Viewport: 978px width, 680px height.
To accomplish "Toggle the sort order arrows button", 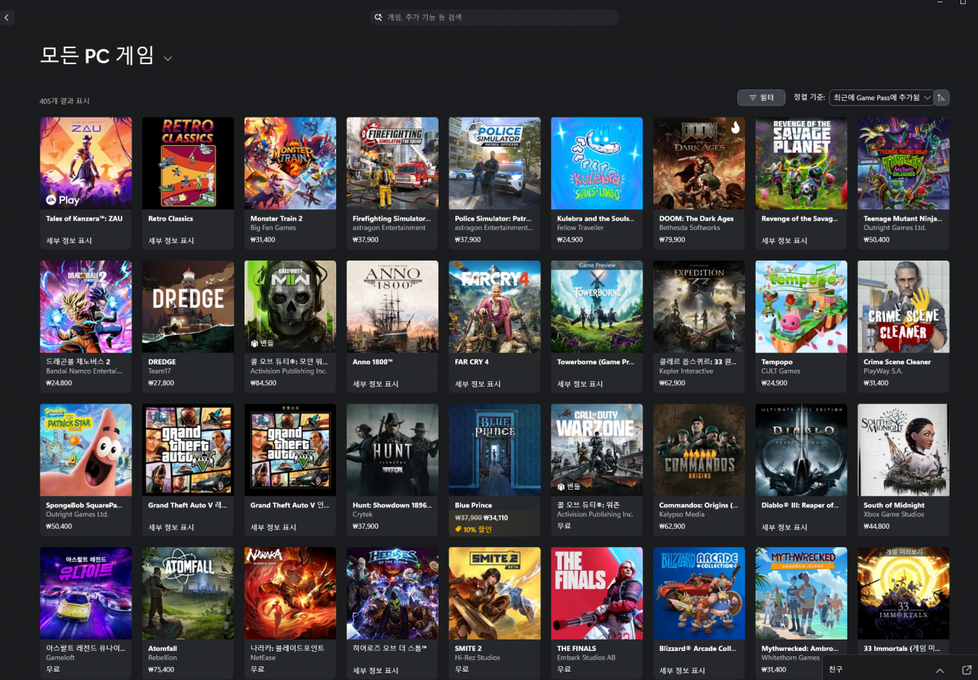I will (942, 98).
